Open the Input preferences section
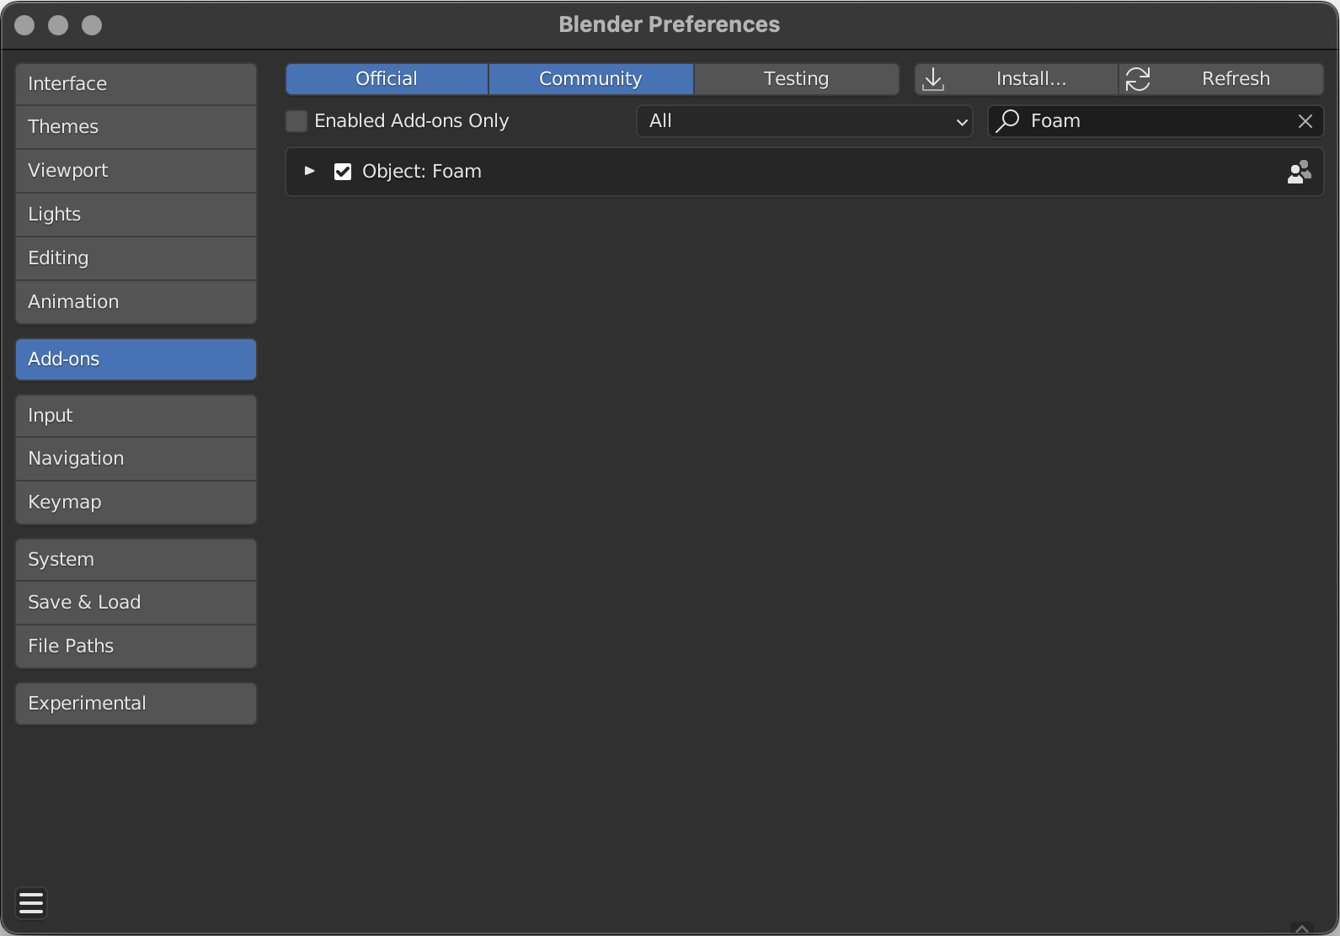Viewport: 1340px width, 936px height. coord(136,416)
